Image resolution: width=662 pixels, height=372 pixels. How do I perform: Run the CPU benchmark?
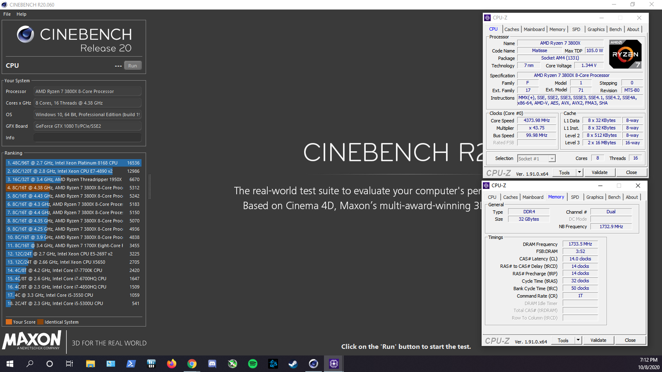[x=133, y=66]
